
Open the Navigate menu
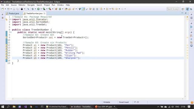pos(31,5)
